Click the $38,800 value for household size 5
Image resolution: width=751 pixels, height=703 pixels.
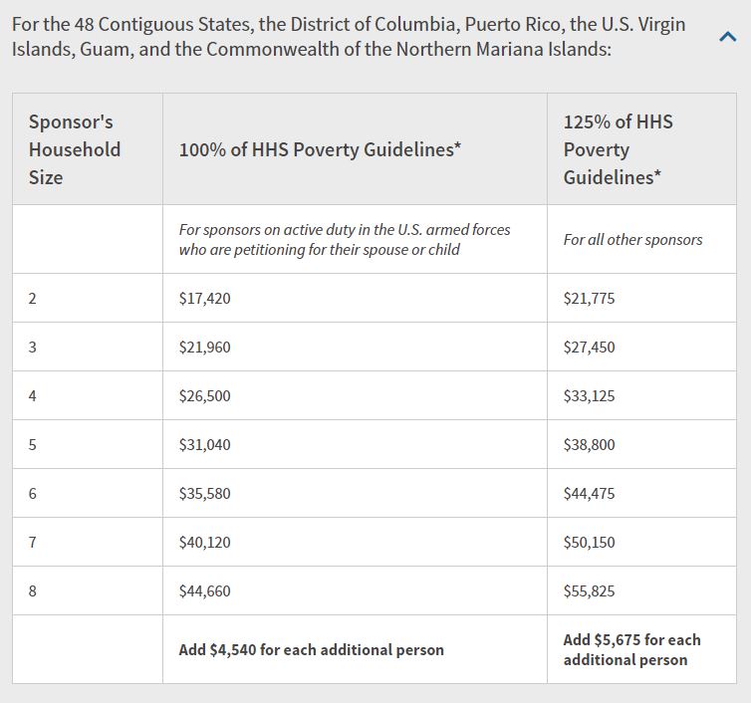[589, 445]
